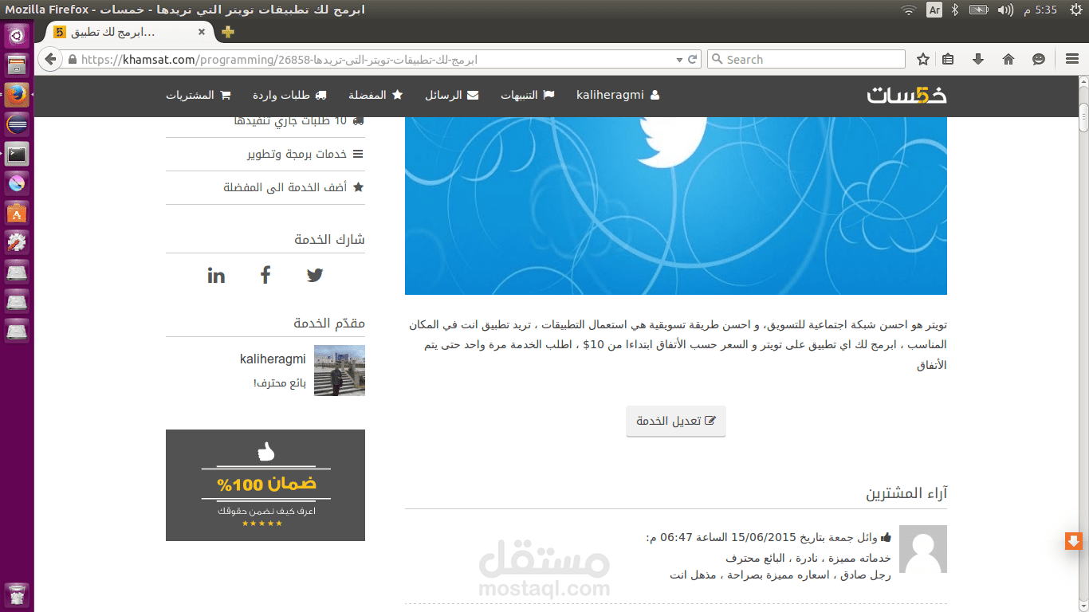1089x612 pixels.
Task: Click أضف الخدمة الى المفضلة link
Action: point(294,187)
